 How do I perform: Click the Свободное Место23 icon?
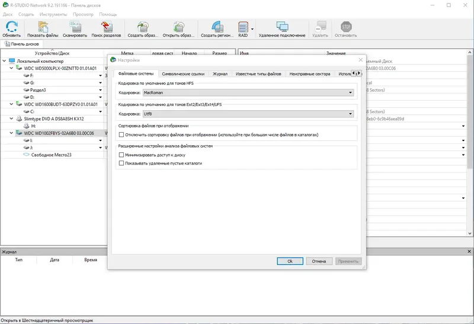26,155
